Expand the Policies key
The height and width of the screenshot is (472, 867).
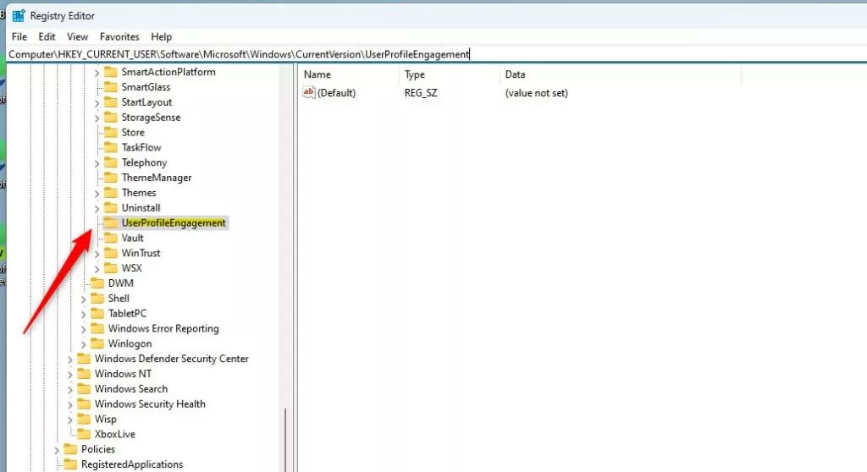(57, 450)
